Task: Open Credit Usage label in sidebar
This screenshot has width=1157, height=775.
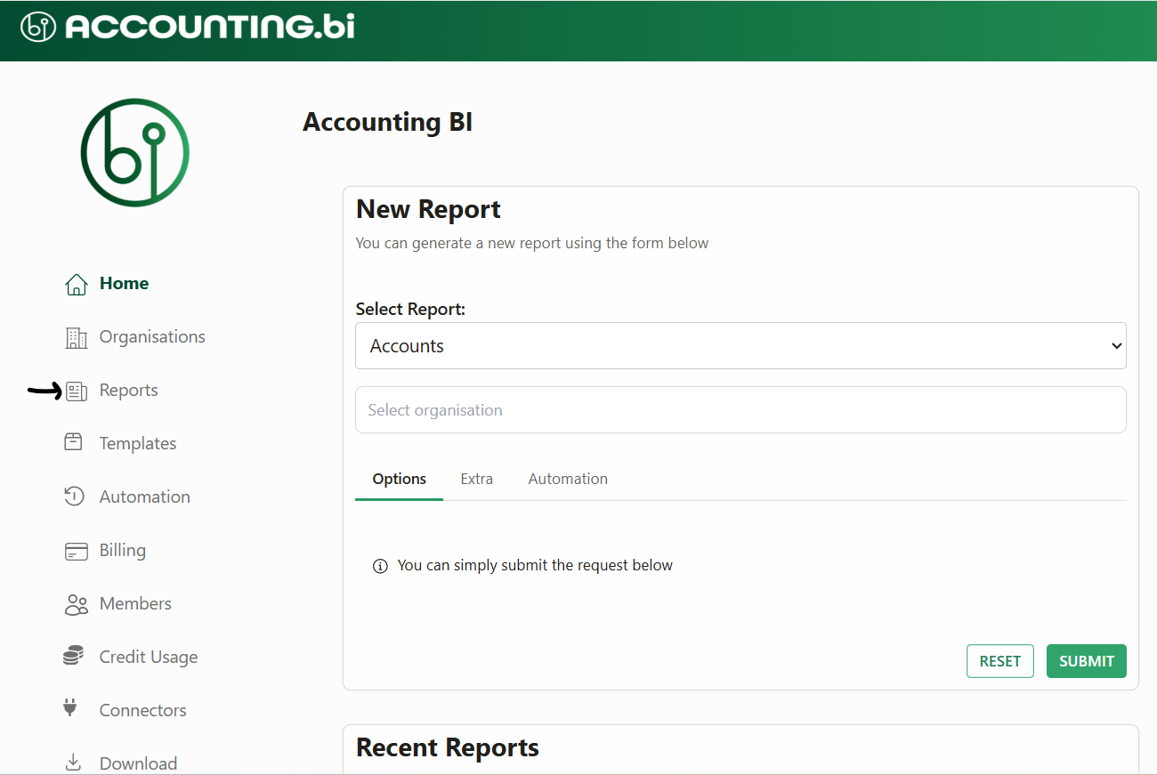Action: pyautogui.click(x=149, y=658)
